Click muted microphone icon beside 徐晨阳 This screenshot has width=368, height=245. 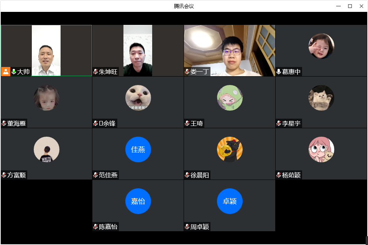187,175
